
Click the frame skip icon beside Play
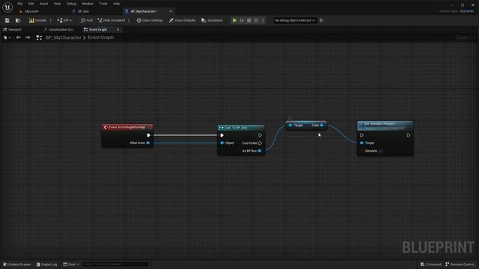coord(242,20)
